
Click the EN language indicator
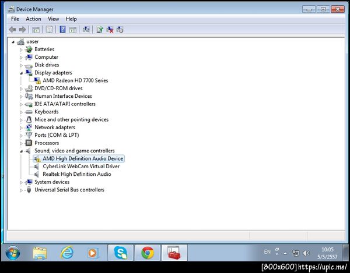click(267, 251)
